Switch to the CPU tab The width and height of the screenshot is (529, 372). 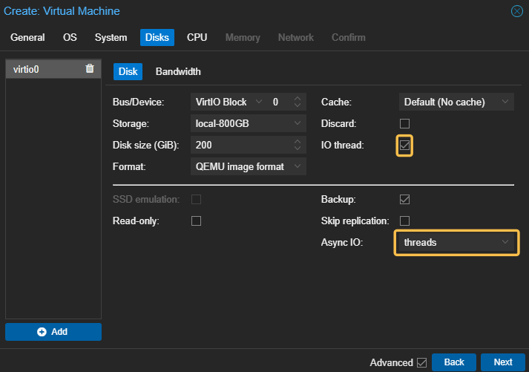tap(197, 37)
